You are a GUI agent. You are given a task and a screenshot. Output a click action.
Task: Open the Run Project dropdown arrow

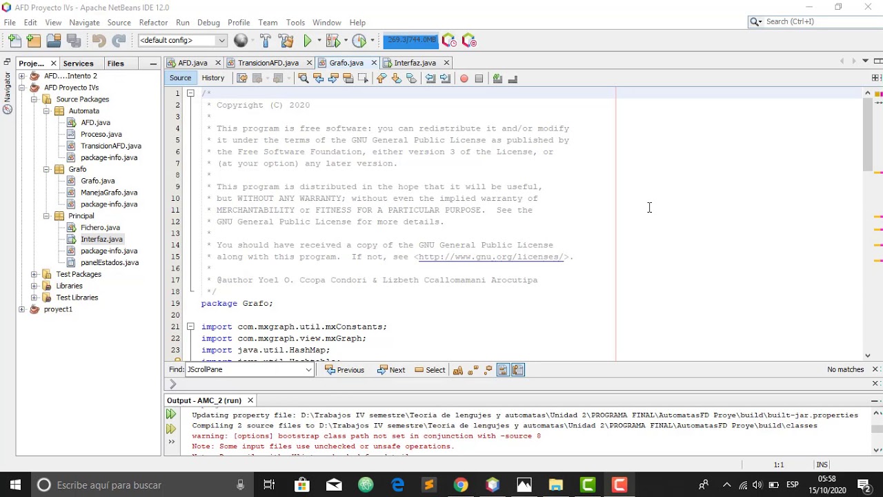pos(319,41)
